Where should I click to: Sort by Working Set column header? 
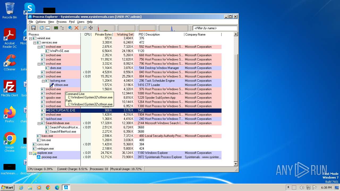[124, 34]
